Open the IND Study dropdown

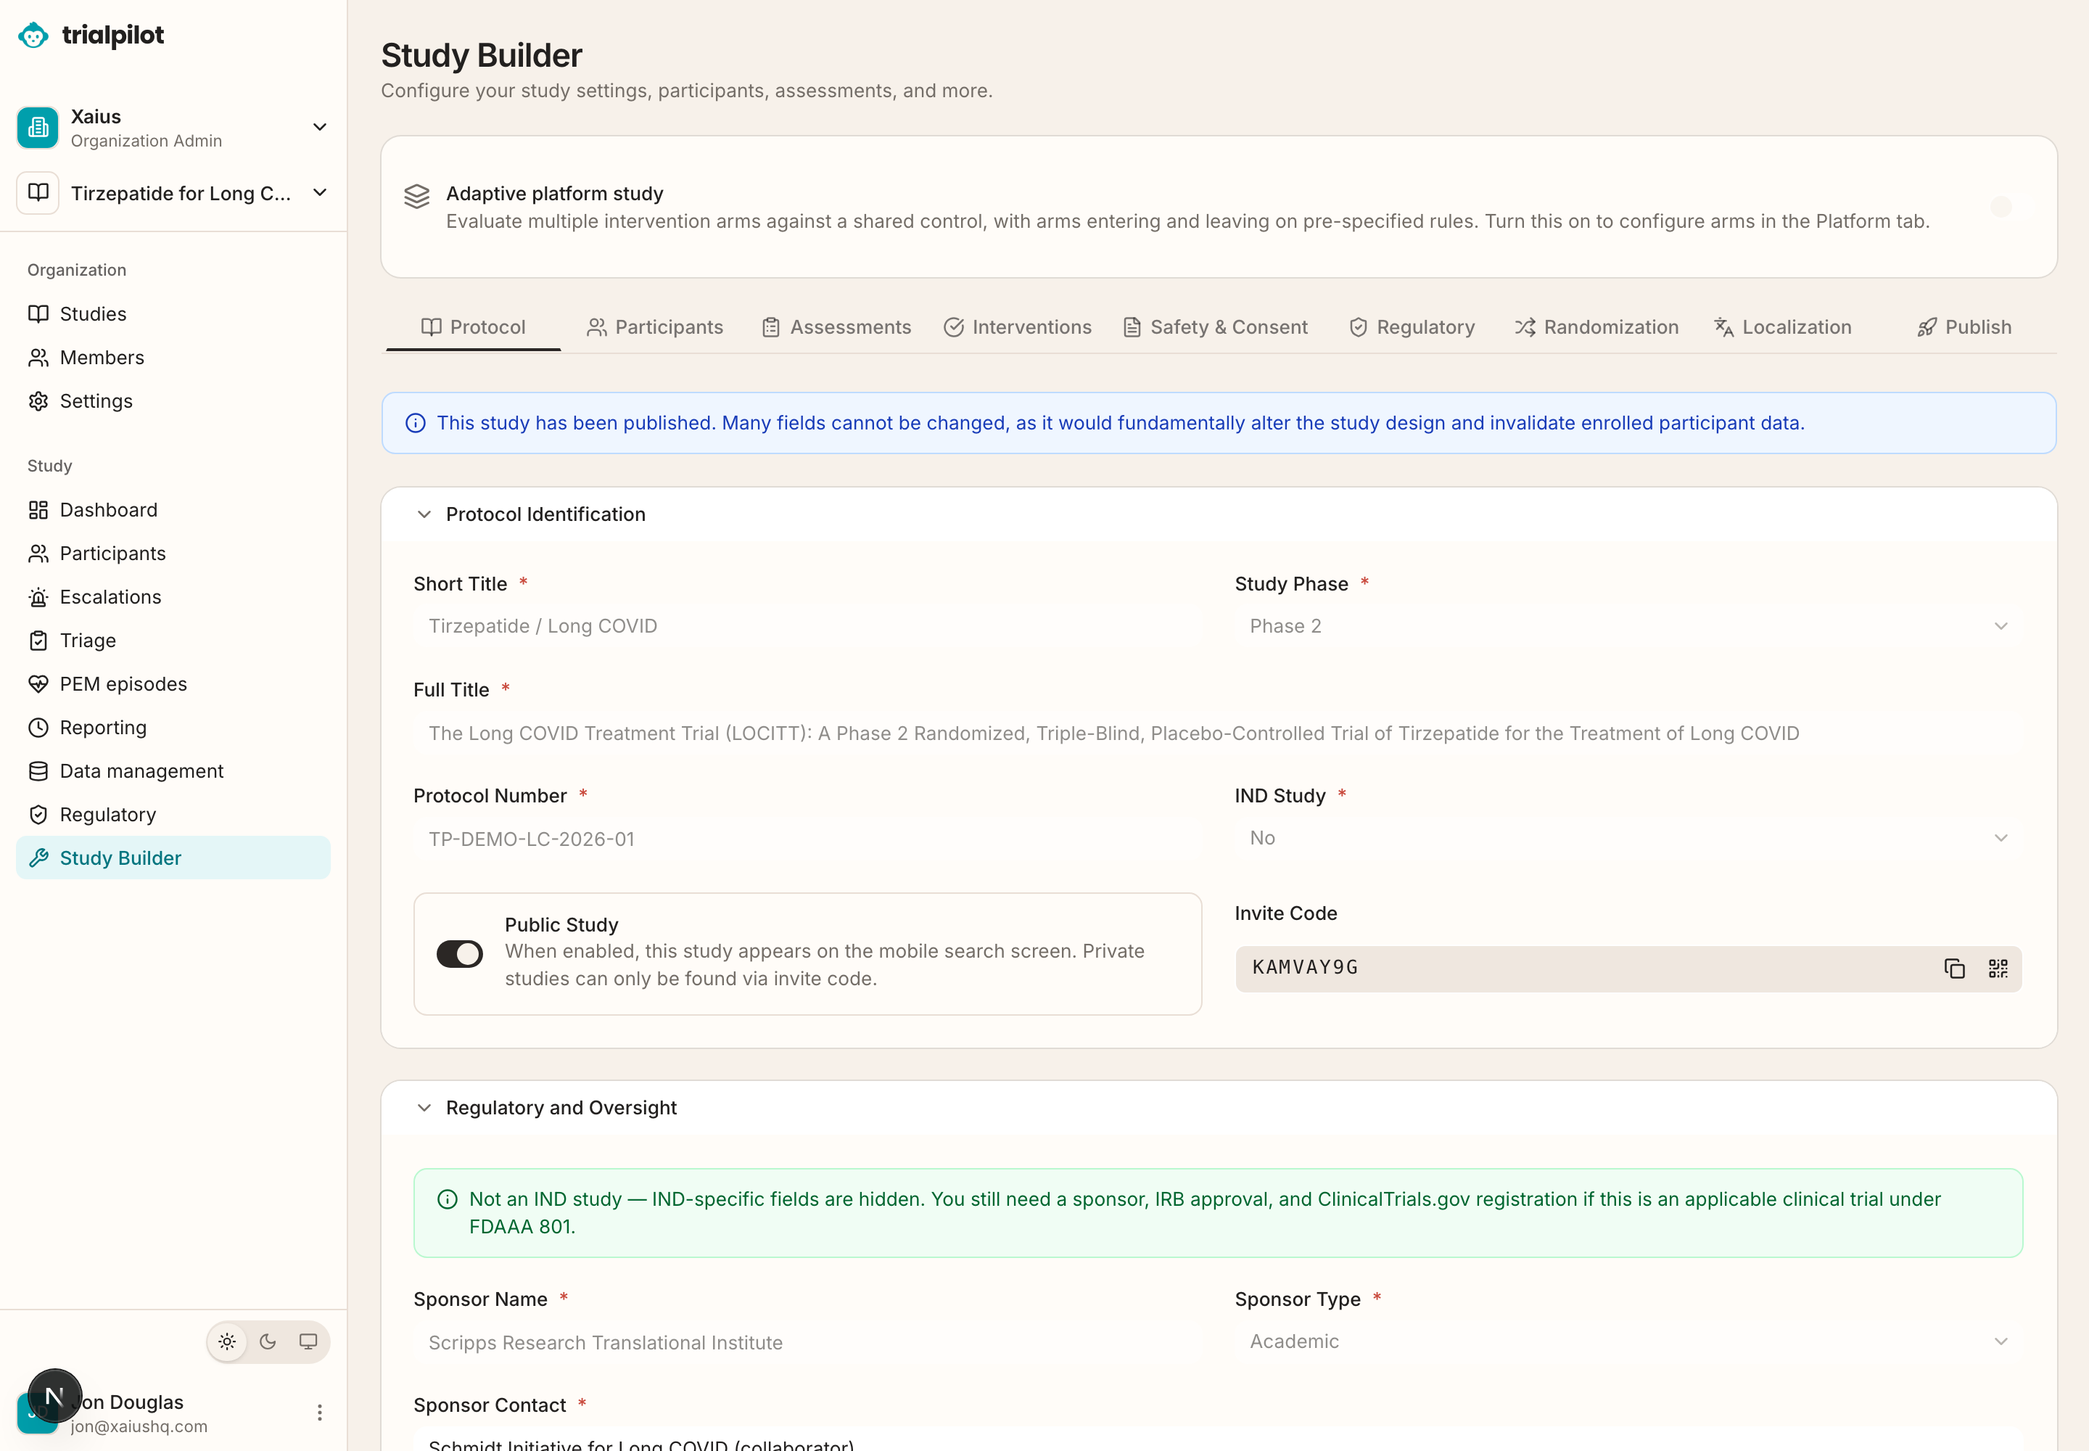coord(1628,837)
